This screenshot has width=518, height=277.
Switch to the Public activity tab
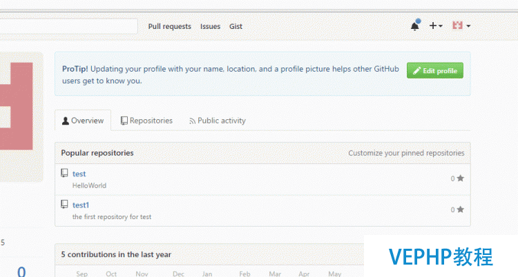click(x=218, y=121)
